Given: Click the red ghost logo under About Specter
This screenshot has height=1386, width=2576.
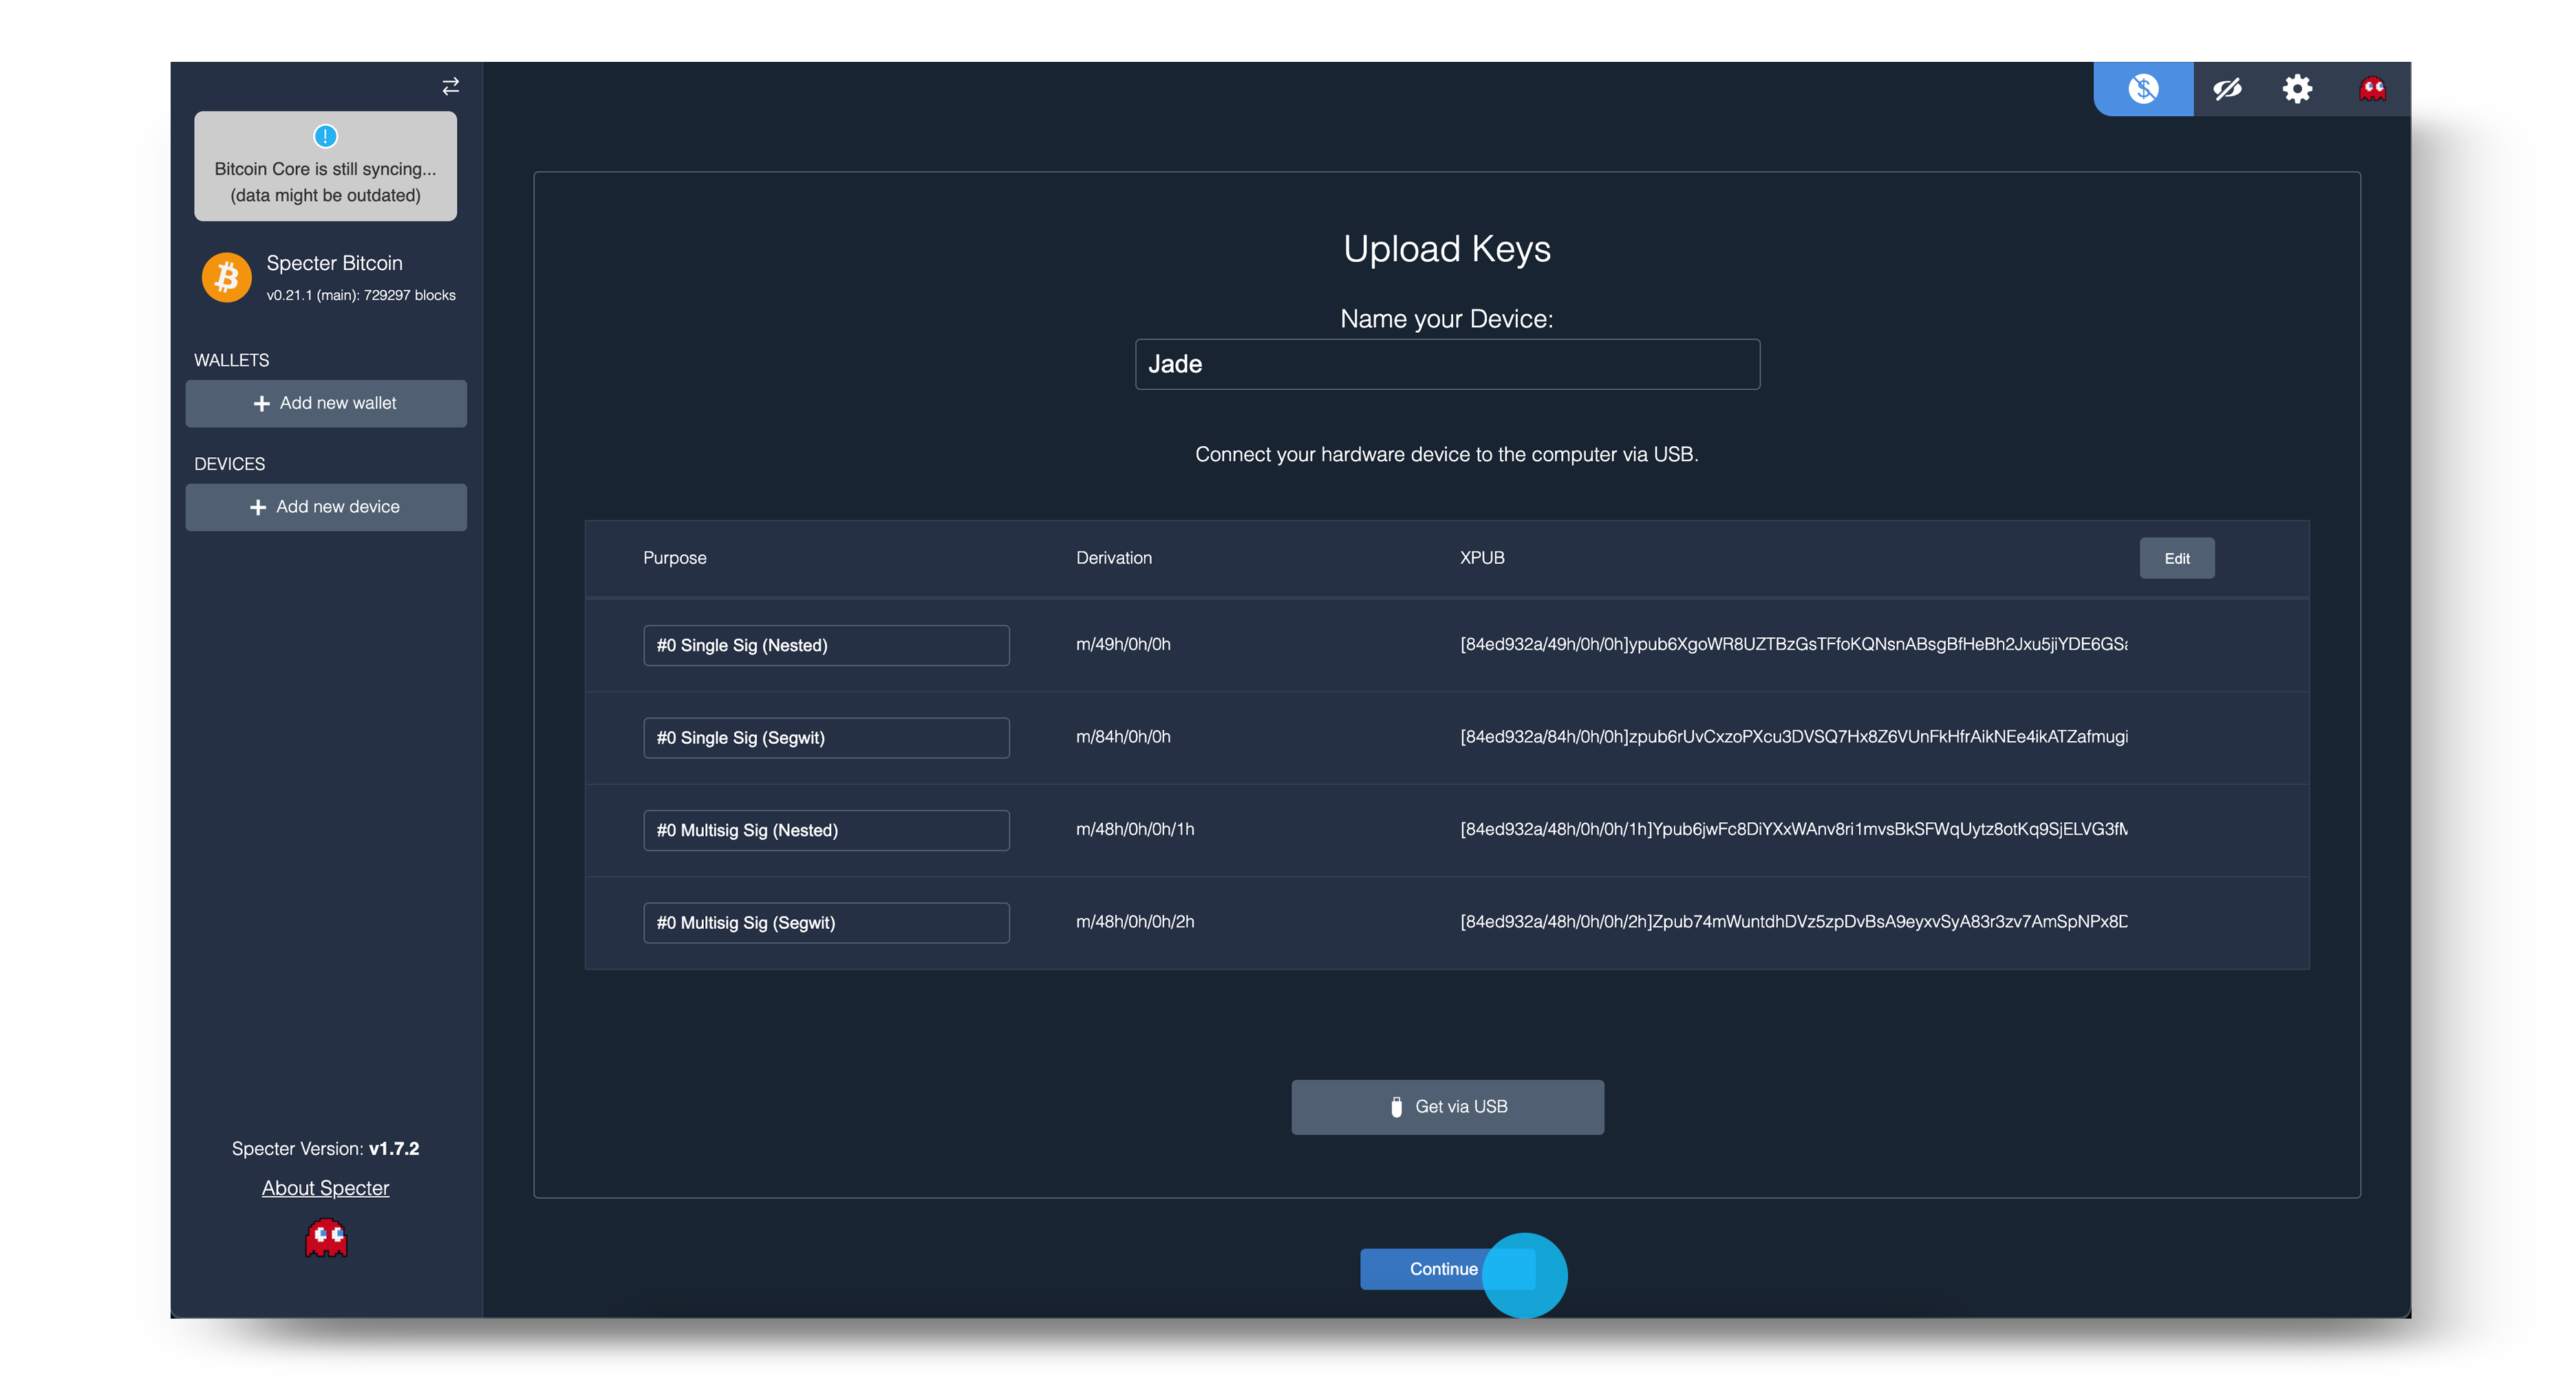Looking at the screenshot, I should coord(326,1238).
